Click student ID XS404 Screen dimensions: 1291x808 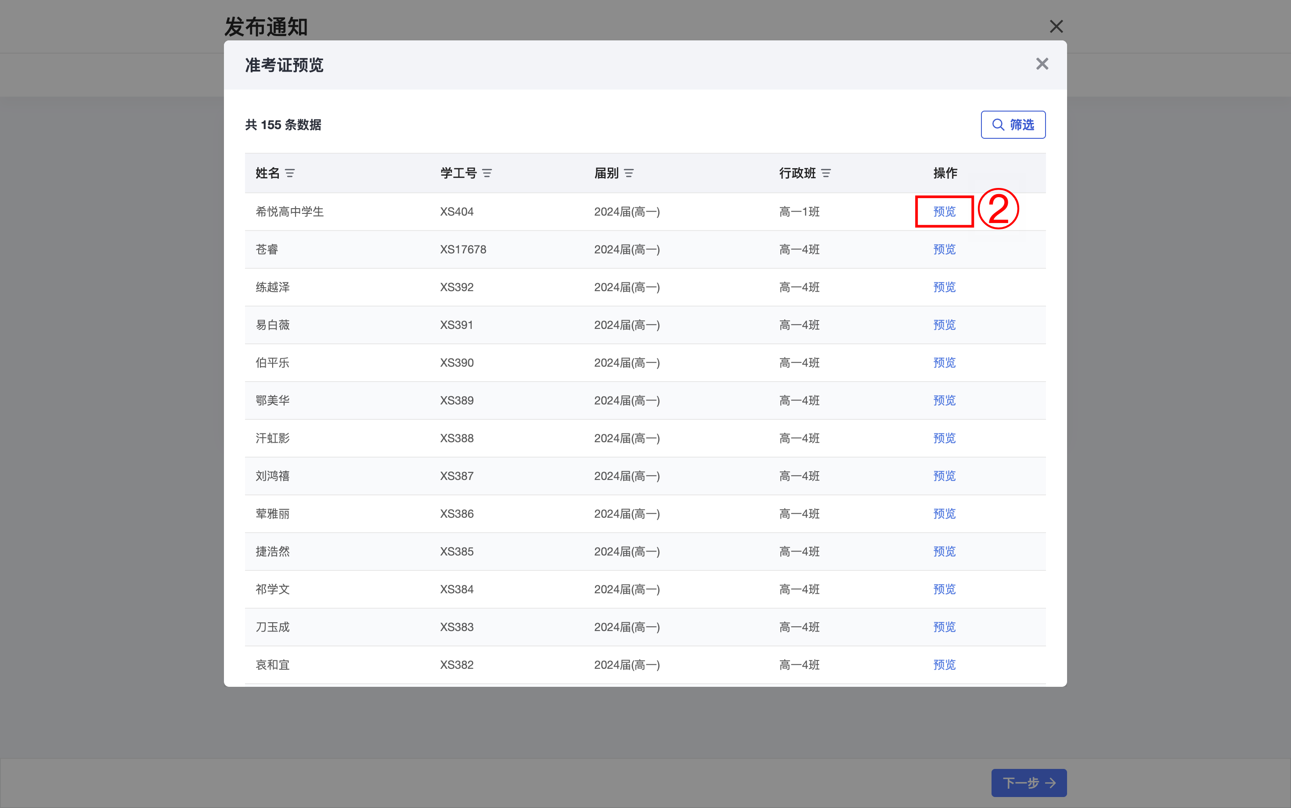point(457,212)
